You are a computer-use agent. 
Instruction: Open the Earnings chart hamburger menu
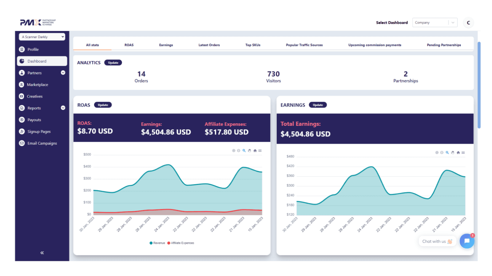pos(463,152)
